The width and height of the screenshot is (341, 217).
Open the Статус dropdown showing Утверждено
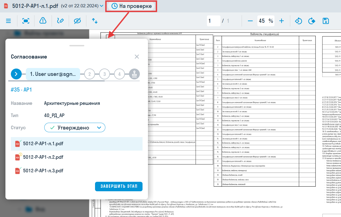(74, 127)
